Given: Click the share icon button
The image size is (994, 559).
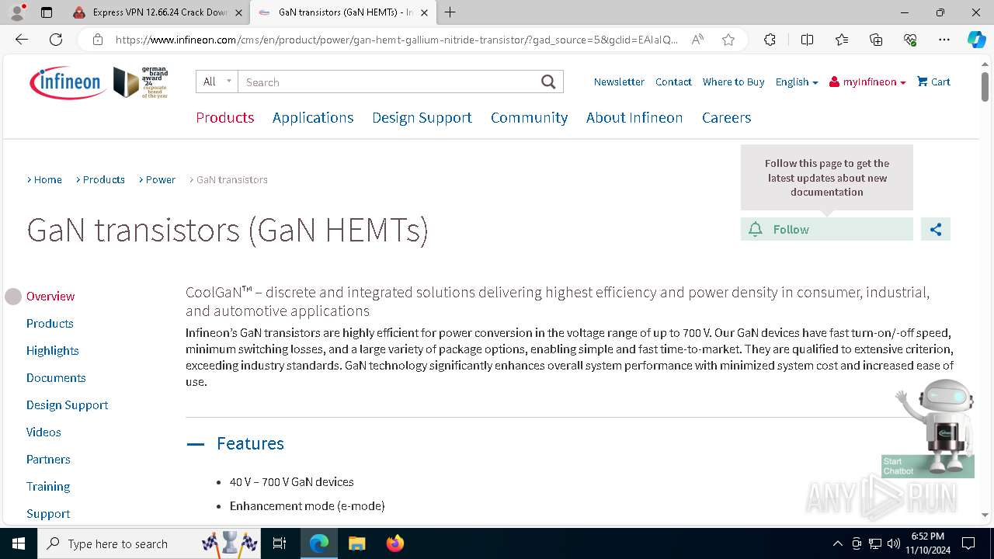Looking at the screenshot, I should [936, 229].
